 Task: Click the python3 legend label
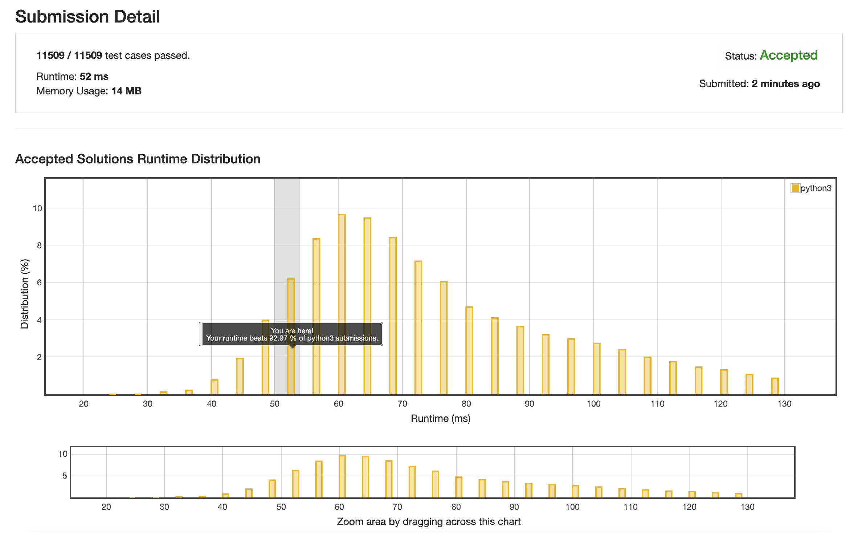tap(816, 188)
